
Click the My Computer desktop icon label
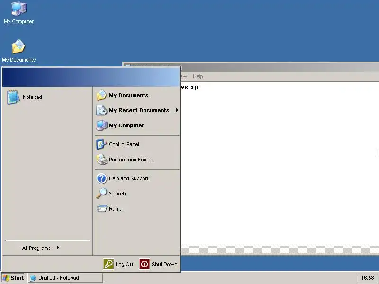click(18, 21)
